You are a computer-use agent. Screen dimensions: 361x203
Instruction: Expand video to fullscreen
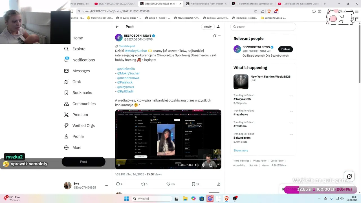[x=217, y=165]
